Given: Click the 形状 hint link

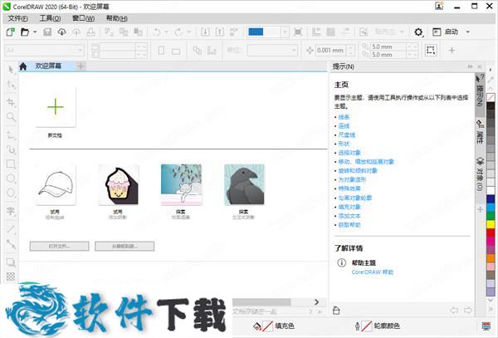Looking at the screenshot, I should (x=344, y=144).
